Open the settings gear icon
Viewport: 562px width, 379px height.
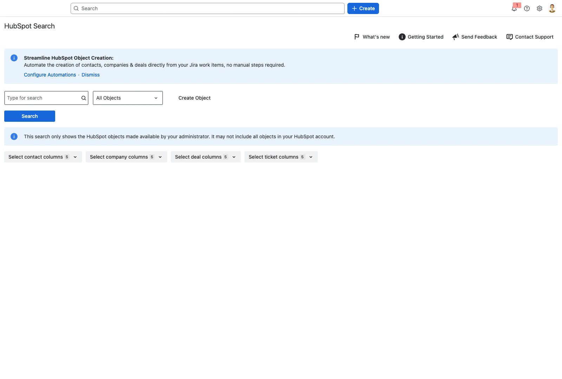tap(540, 8)
